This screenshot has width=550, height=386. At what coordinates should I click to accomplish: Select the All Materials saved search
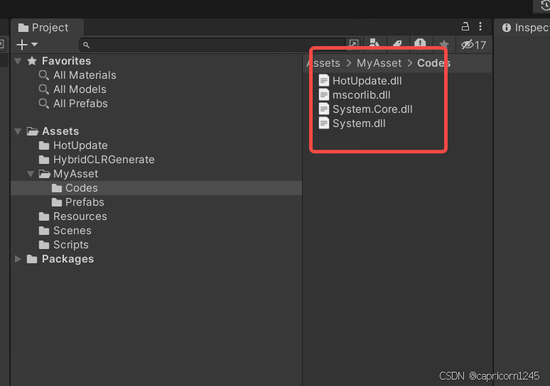pos(84,75)
